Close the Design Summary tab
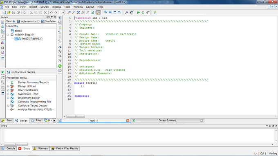 (x=201, y=120)
